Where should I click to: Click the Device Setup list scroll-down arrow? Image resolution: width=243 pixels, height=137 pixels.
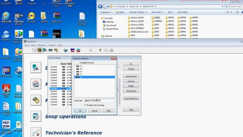119,105
